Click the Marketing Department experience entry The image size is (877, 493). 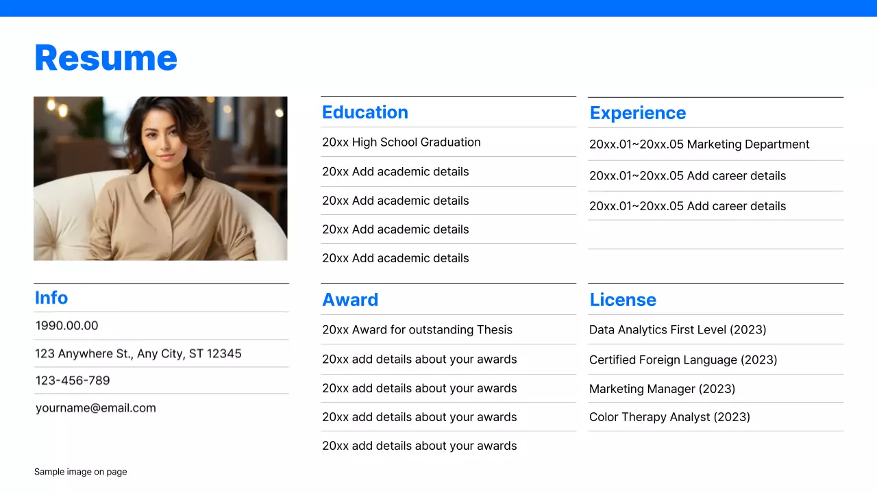(x=700, y=144)
